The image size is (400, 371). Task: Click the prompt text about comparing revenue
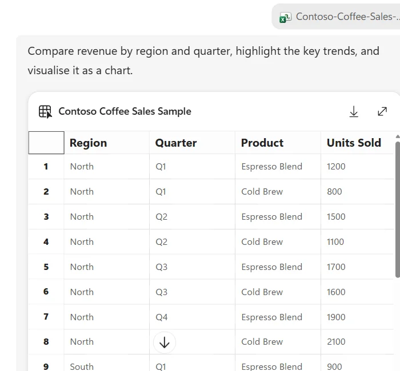(x=203, y=61)
